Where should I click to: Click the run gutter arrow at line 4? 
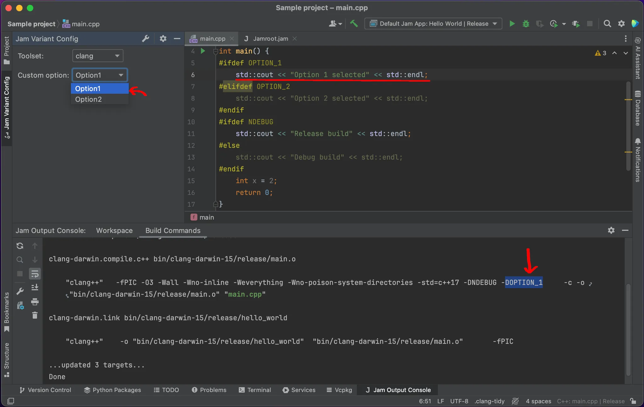[x=203, y=51]
